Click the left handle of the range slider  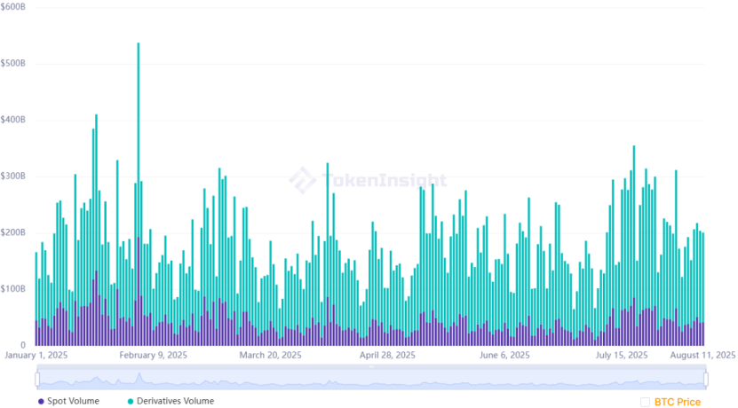[37, 380]
